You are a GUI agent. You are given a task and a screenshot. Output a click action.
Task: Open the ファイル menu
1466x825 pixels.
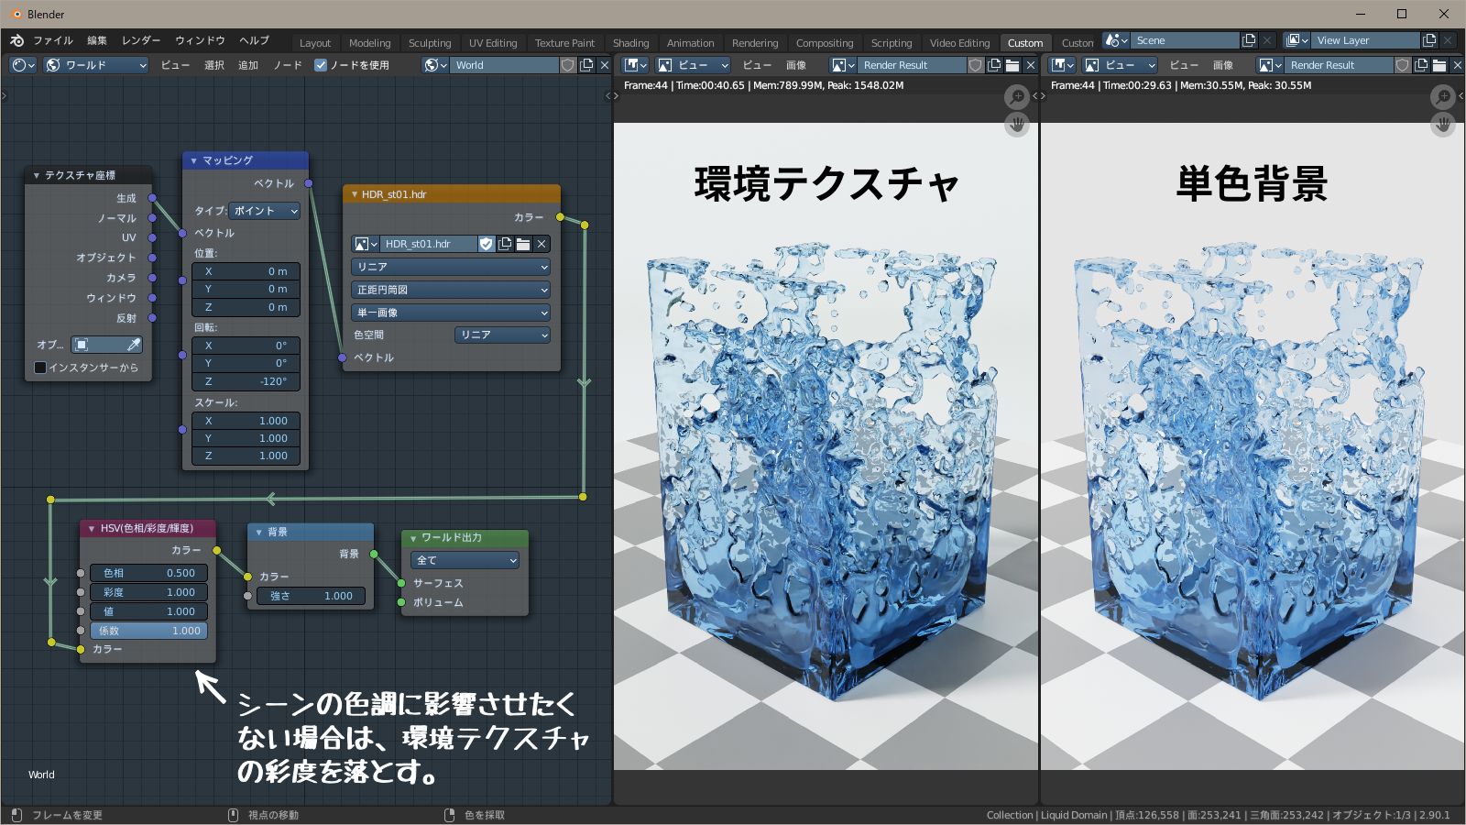coord(53,41)
